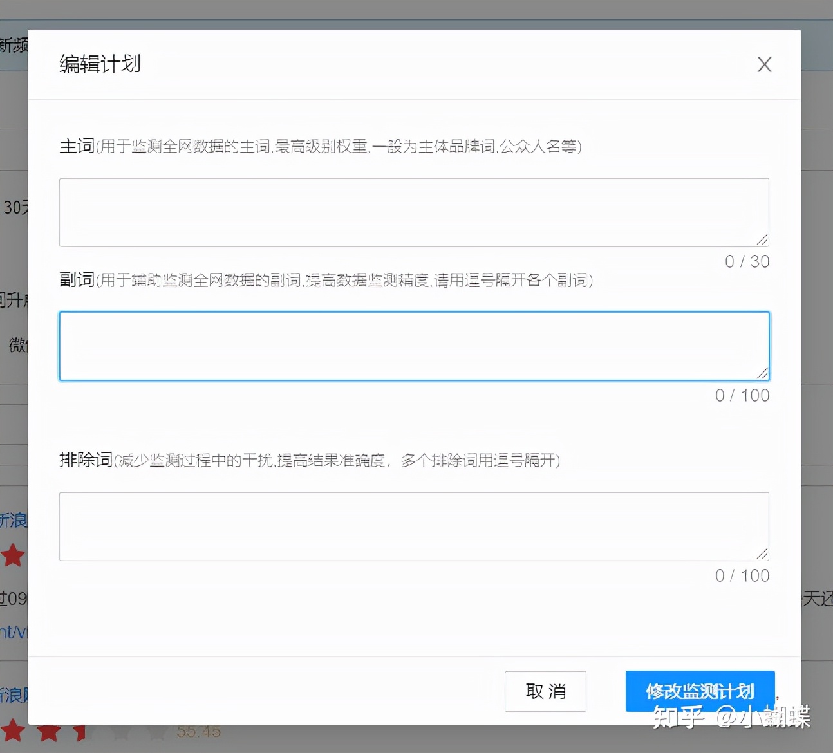Viewport: 833px width, 753px height.
Task: Open the 新浪 link on the left edge
Action: point(13,520)
